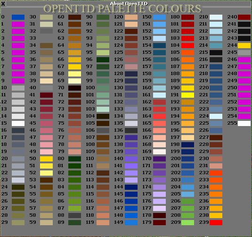Image resolution: width=252 pixels, height=237 pixels.
Task: Pick the magenta swatch numbered 5
Action: click(18, 53)
